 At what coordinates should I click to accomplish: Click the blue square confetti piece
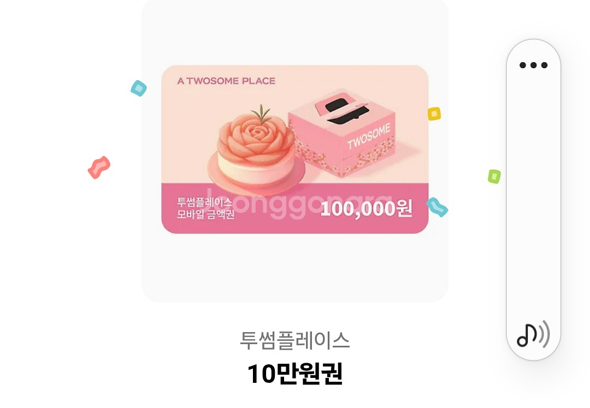pos(138,88)
